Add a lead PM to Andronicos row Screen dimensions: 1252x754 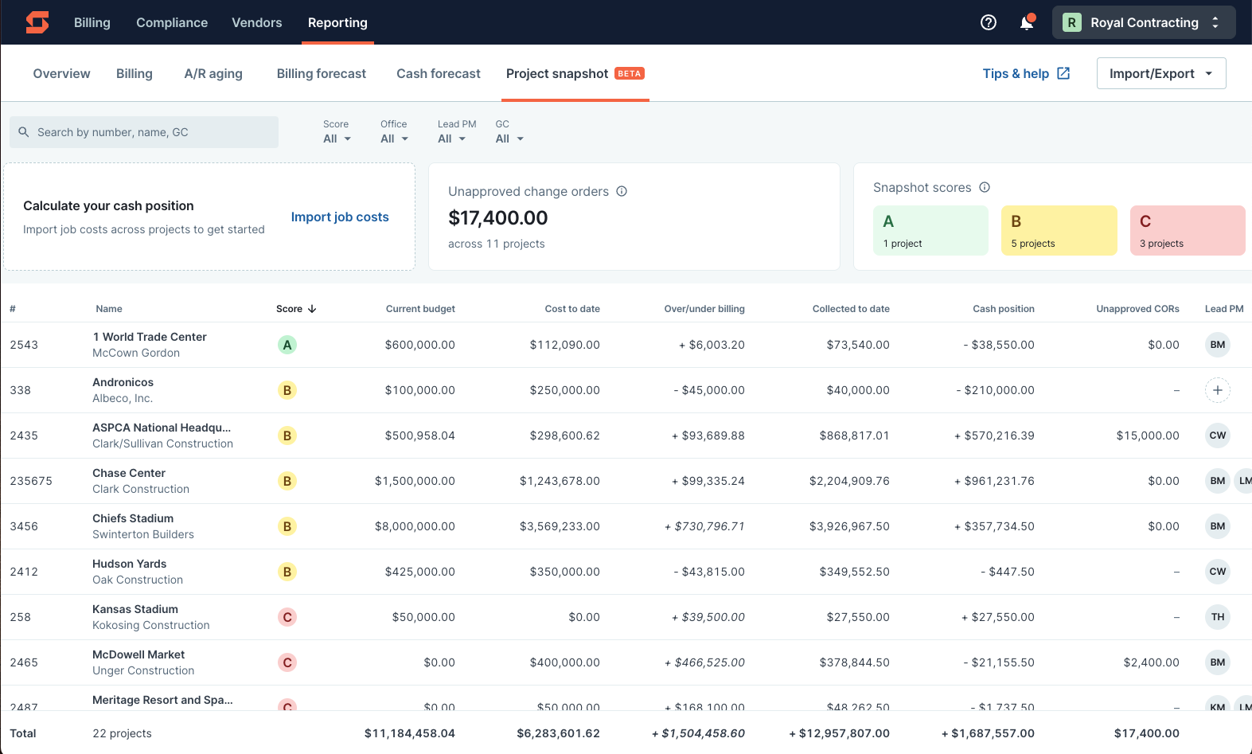pos(1218,390)
